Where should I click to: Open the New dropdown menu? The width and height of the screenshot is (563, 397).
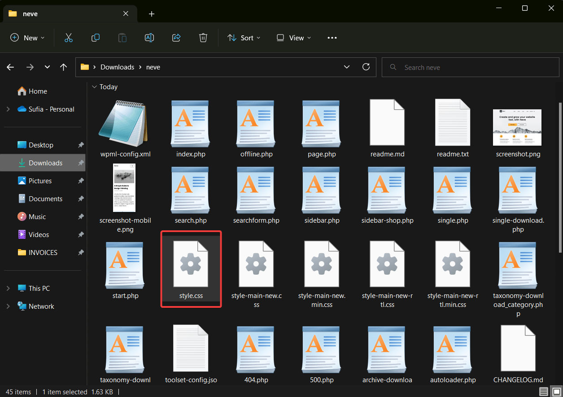click(27, 38)
